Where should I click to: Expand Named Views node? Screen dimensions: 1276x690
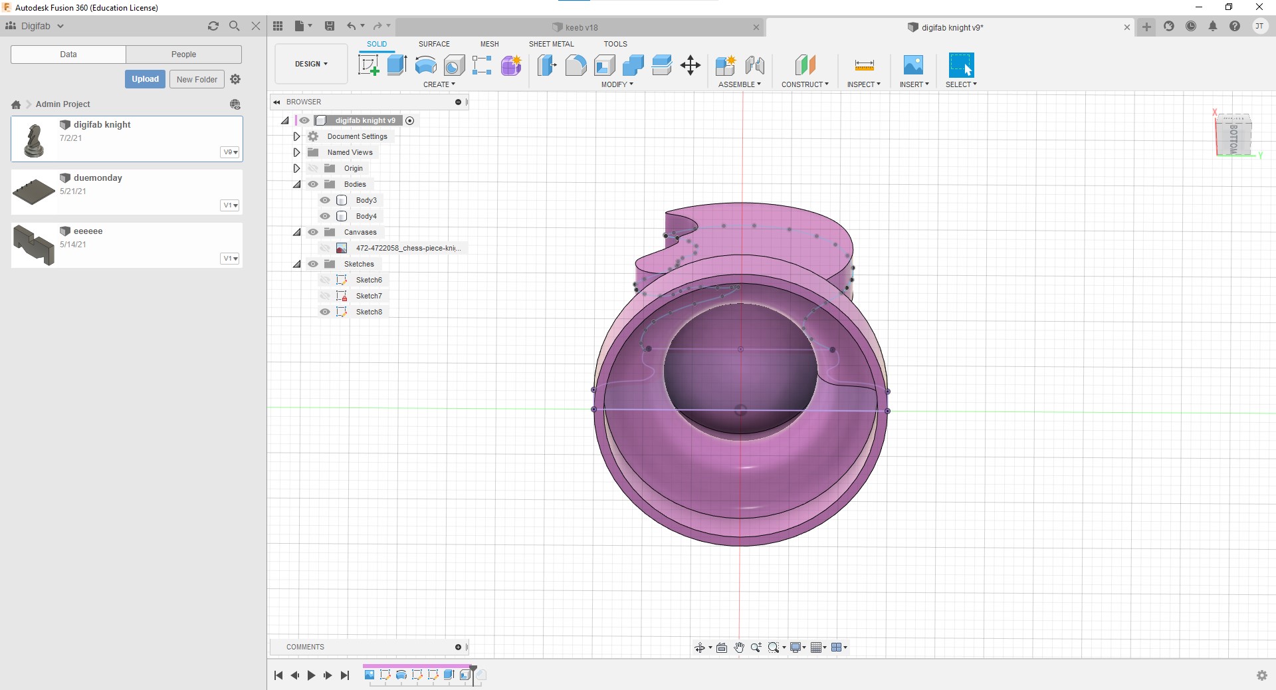296,152
